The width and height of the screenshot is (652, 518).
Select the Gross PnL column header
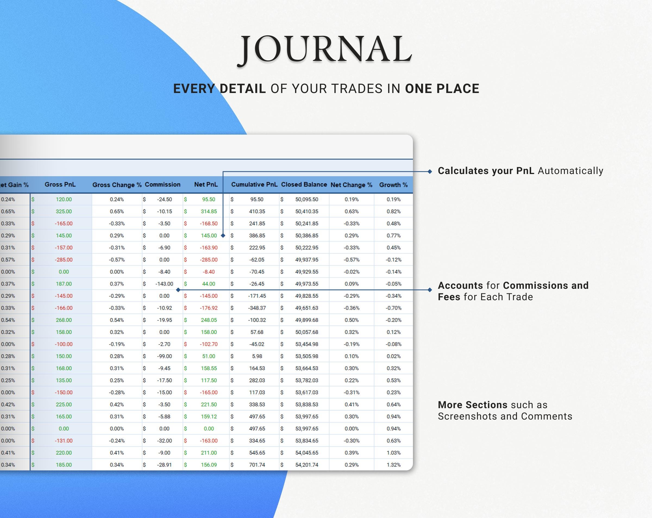60,185
